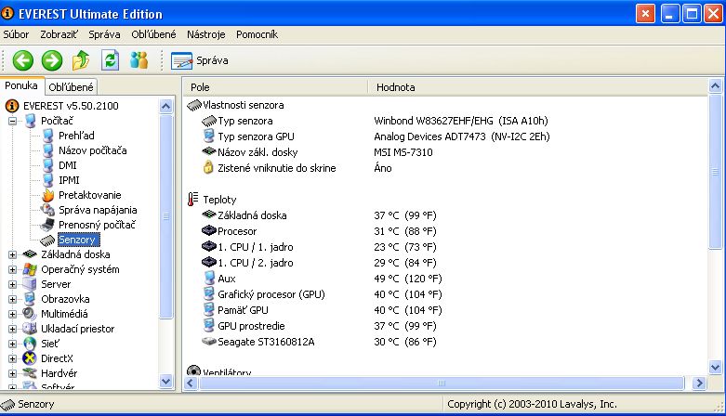Click the Obrazovka monitor icon
The height and width of the screenshot is (416, 726).
30,299
